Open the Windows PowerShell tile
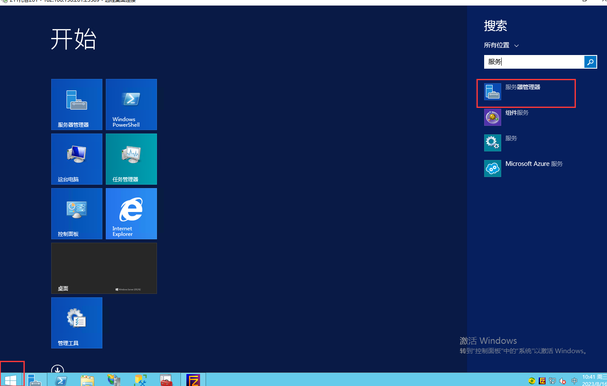Screen dimensions: 607x386 click(x=131, y=104)
